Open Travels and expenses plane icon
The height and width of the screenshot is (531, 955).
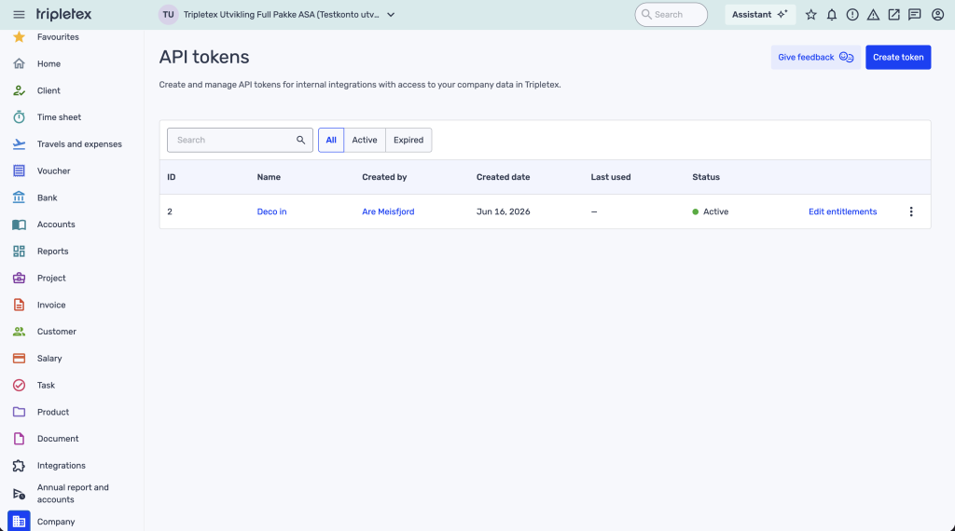[19, 144]
